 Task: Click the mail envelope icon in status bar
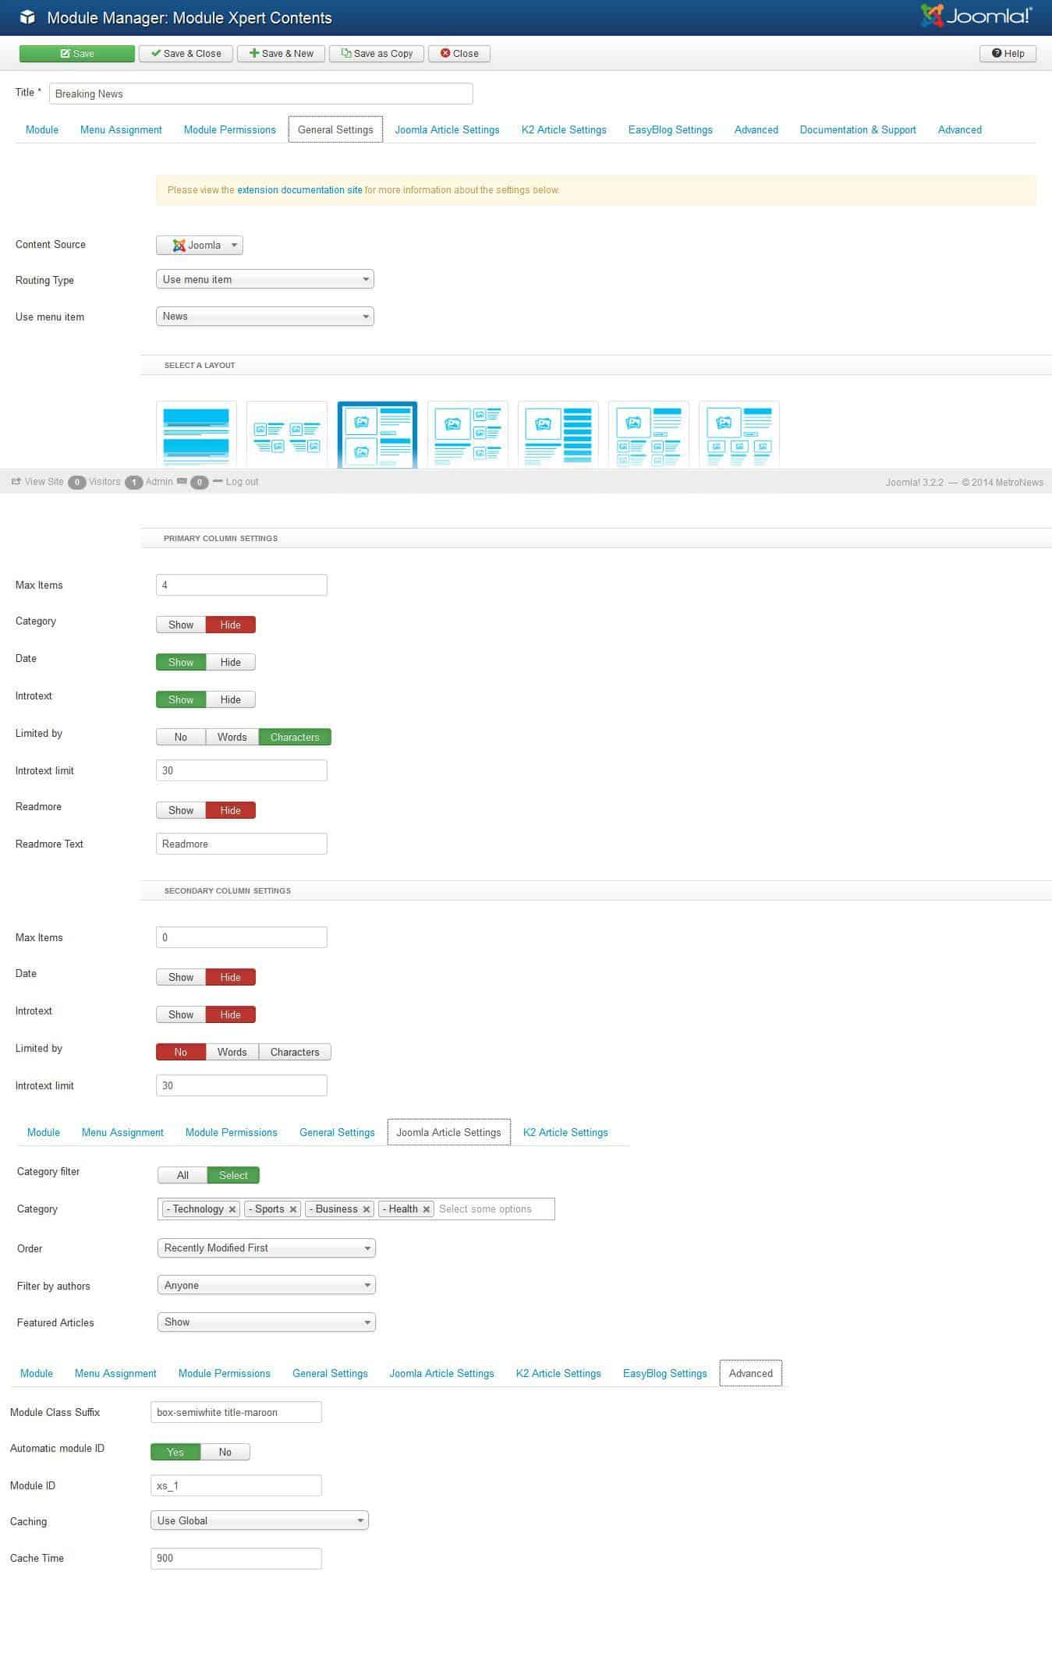click(x=182, y=482)
